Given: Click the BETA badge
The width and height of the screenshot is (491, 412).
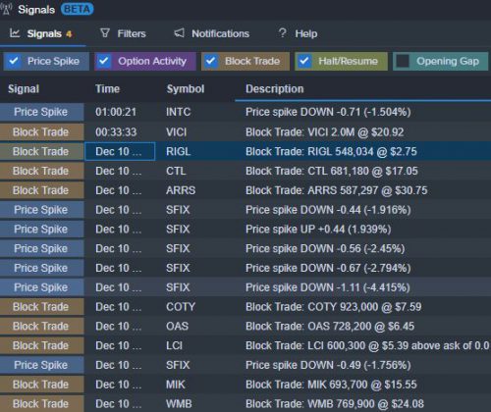Looking at the screenshot, I should click(77, 9).
